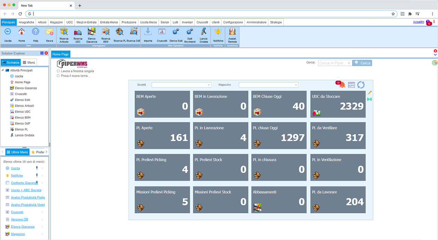This screenshot has width=438, height=240.
Task: Expand the blue chevron at top right
Action: tap(435, 55)
